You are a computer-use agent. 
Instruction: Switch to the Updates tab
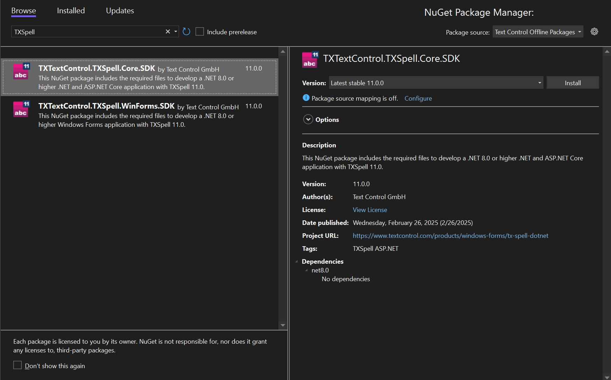click(120, 10)
